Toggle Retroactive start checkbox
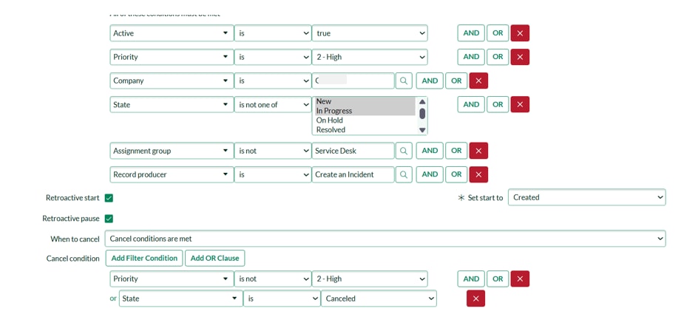 (109, 198)
